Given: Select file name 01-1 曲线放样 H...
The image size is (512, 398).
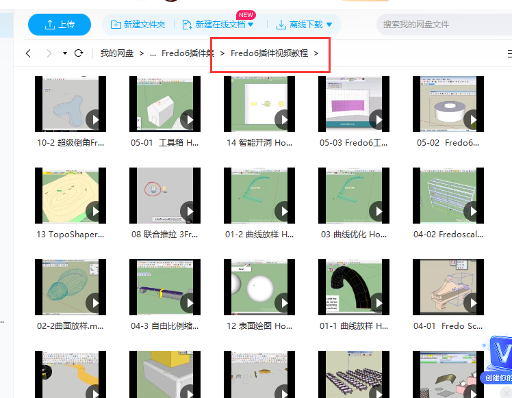Looking at the screenshot, I should pos(354,326).
